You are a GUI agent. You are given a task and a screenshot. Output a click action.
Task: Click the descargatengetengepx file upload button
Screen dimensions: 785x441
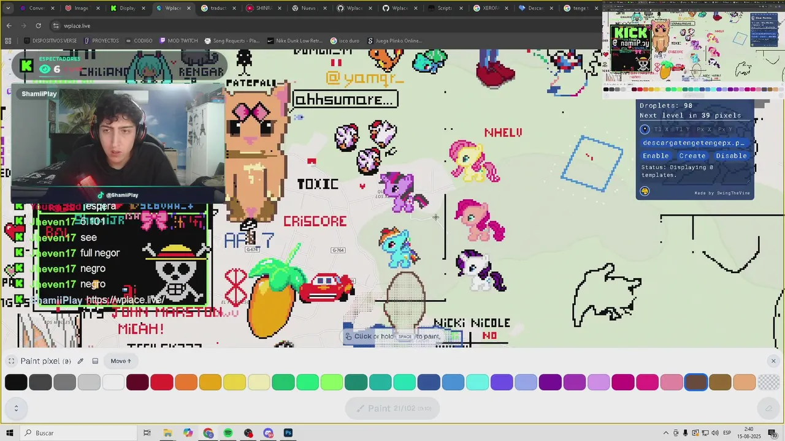[694, 143]
